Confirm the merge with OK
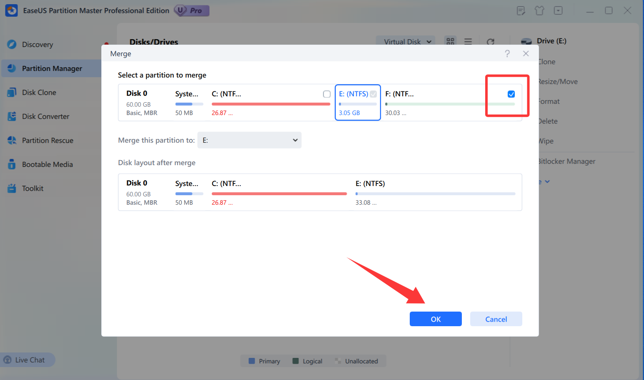This screenshot has width=644, height=380. click(436, 319)
